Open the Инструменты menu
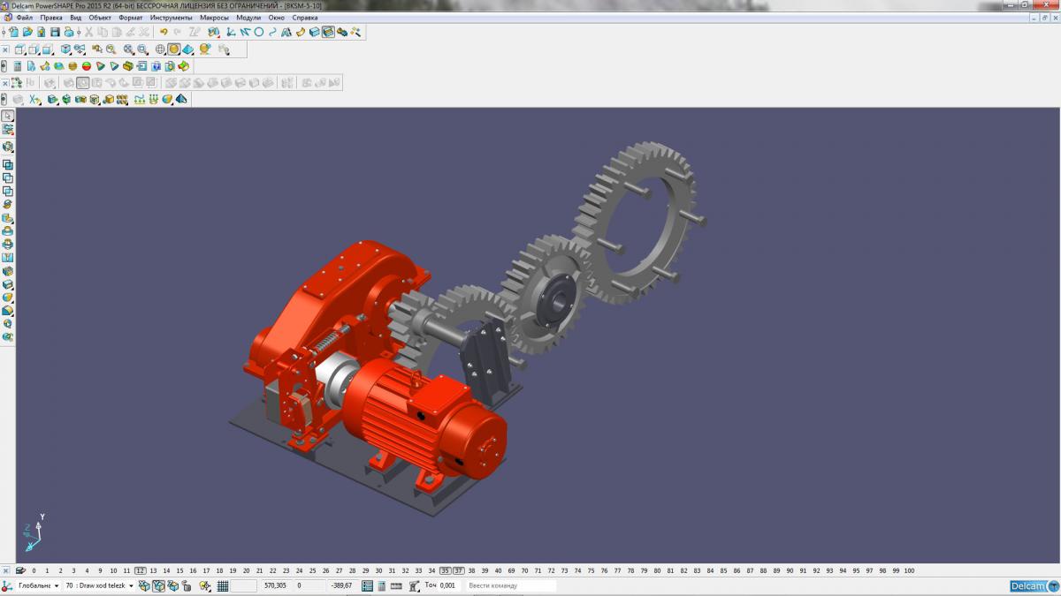The image size is (1061, 596). [x=171, y=18]
